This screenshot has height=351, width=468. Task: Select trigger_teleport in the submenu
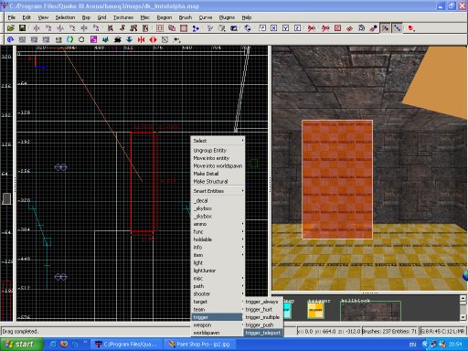263,333
